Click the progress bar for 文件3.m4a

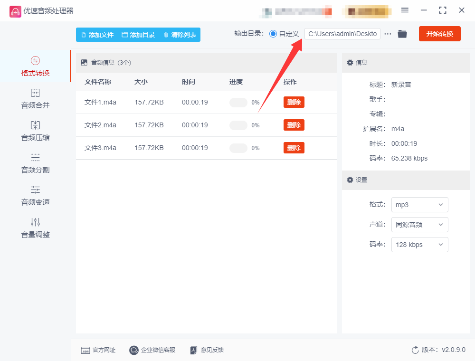238,148
